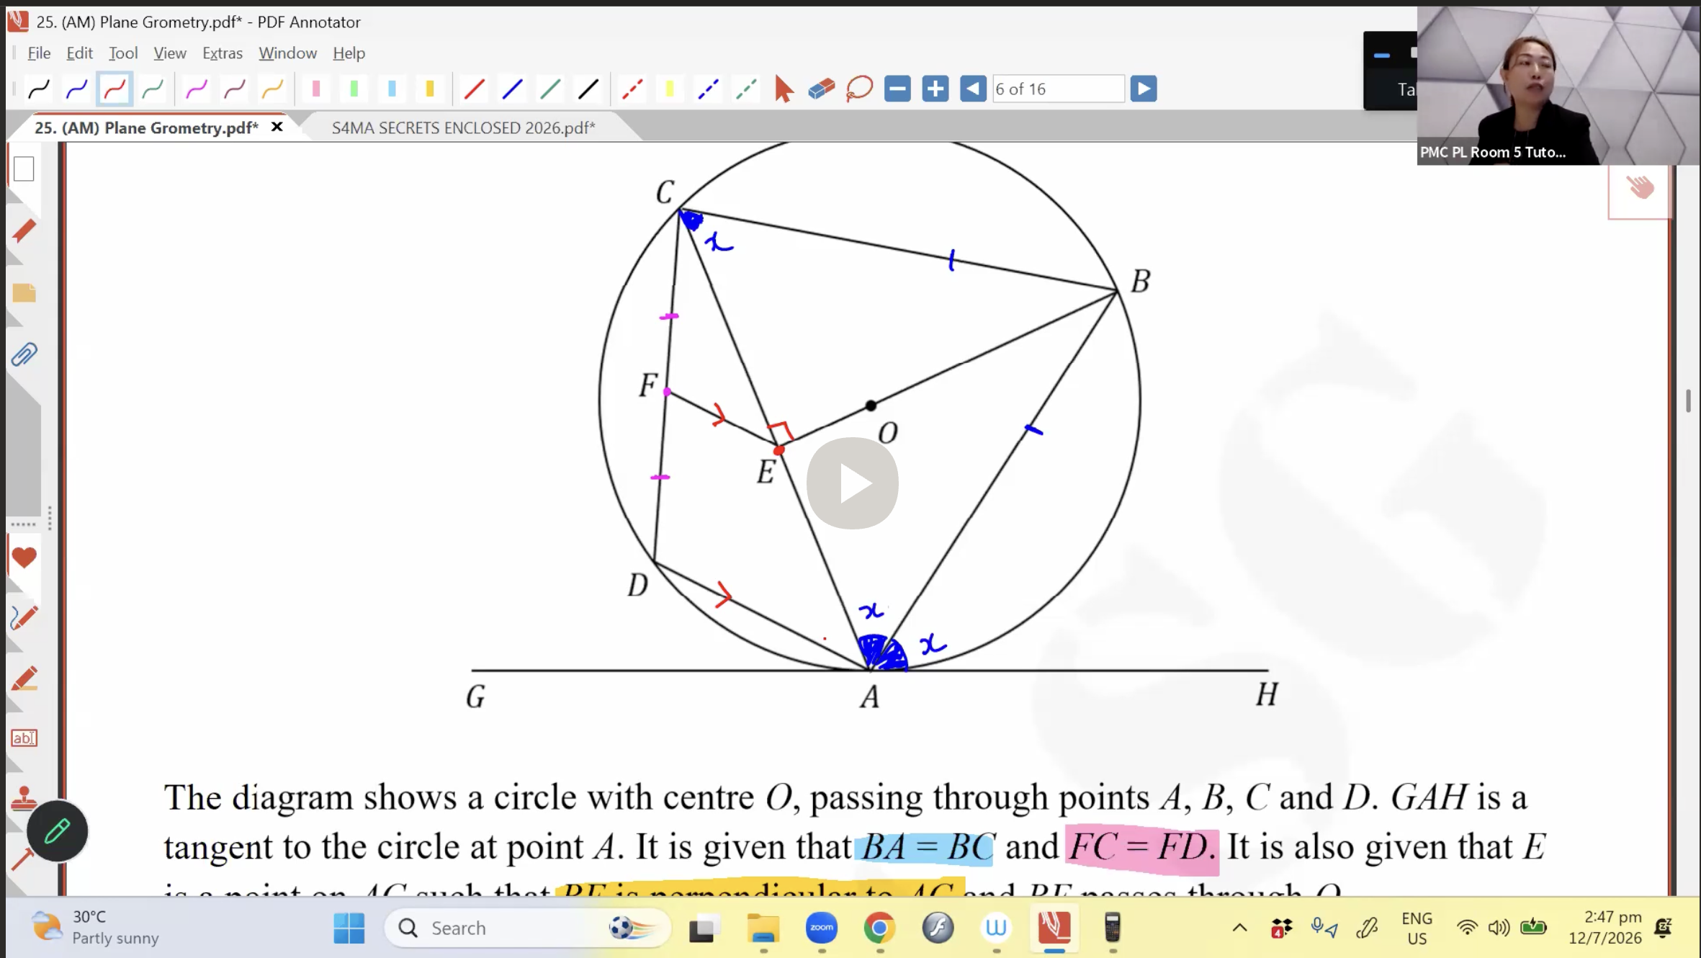This screenshot has height=958, width=1701.
Task: Select the stamp sidebar tool
Action: (24, 798)
